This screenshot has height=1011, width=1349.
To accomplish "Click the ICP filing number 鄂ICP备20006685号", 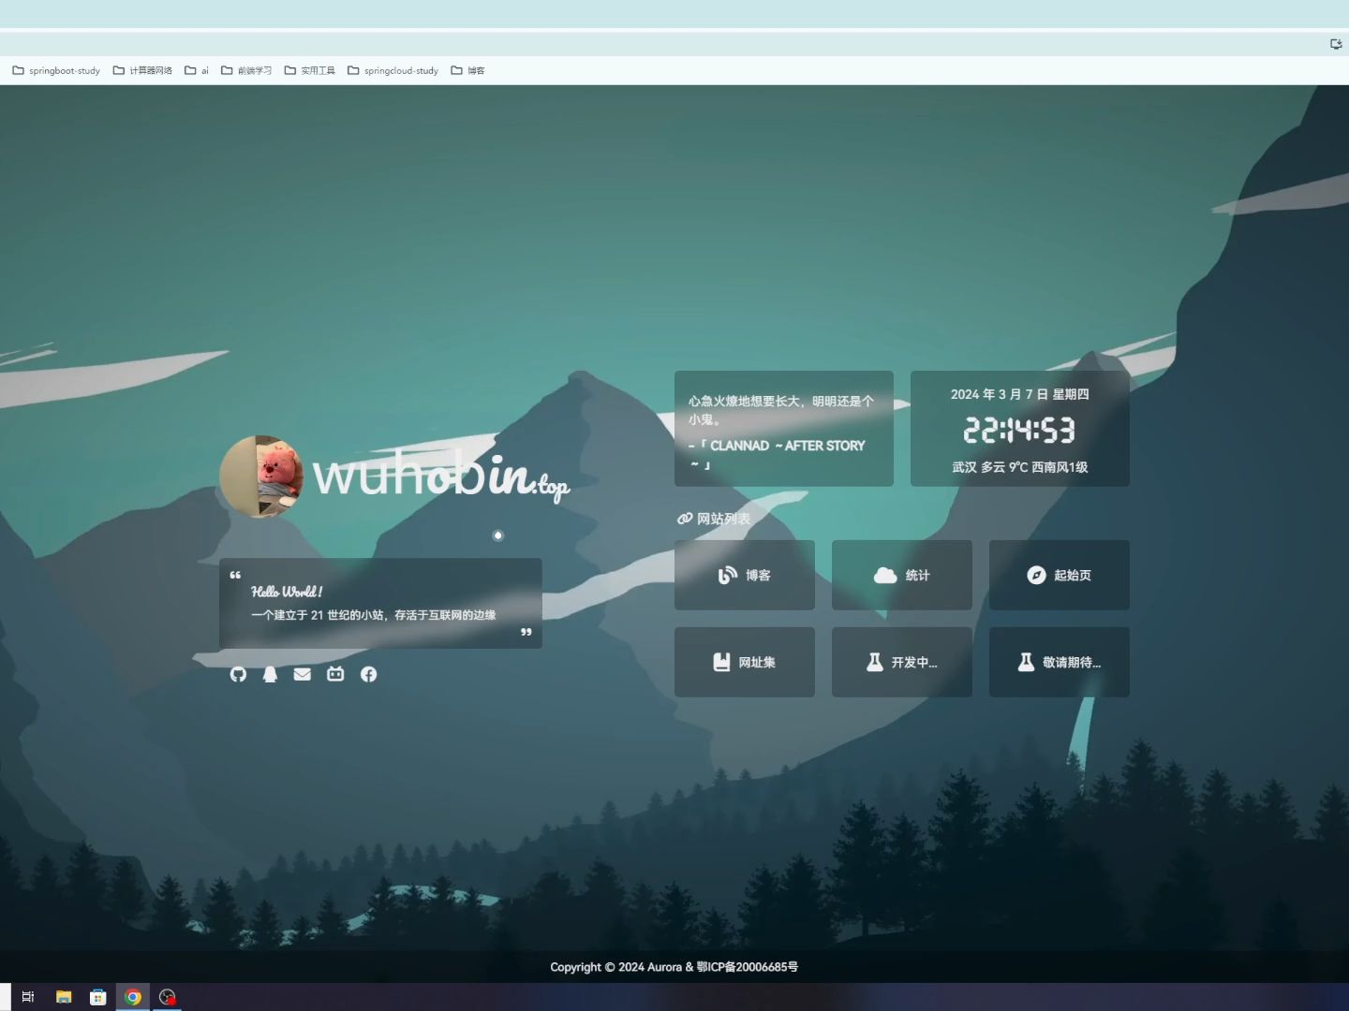I will 748,967.
